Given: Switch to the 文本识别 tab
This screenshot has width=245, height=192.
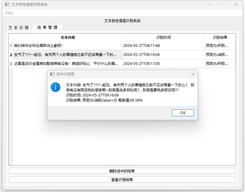Looking at the screenshot, I should 19,28.
